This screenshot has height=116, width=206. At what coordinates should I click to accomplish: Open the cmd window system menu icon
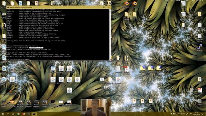(8, 7)
